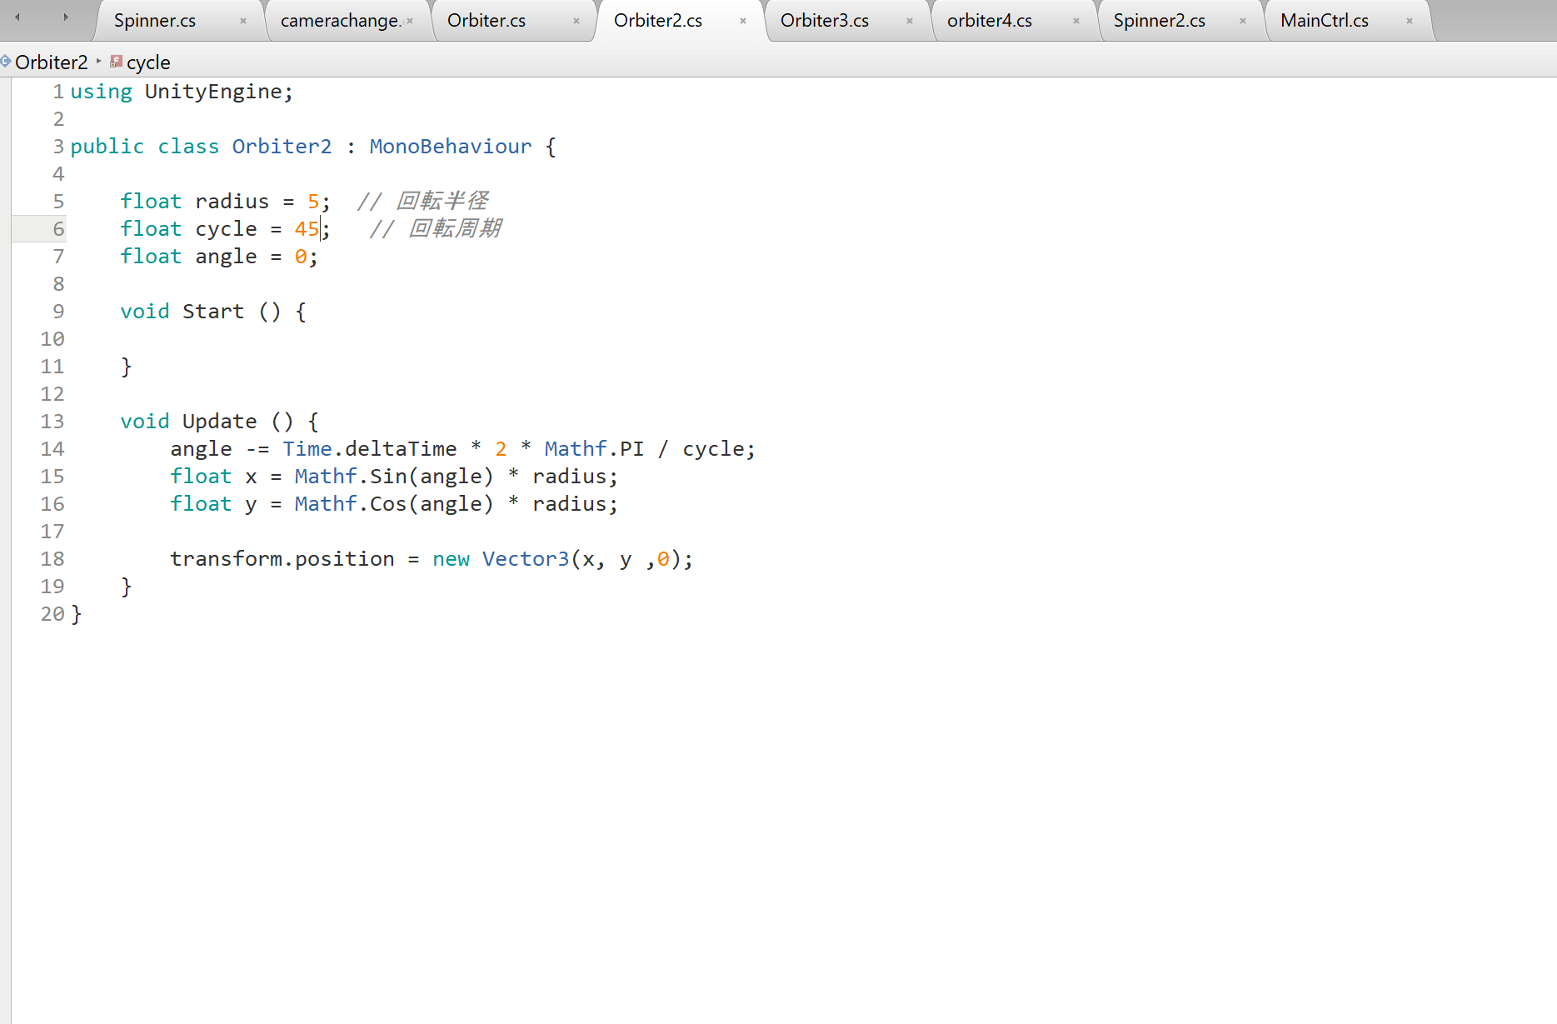Click 'Cos' in line 16
The image size is (1557, 1024).
[388, 504]
